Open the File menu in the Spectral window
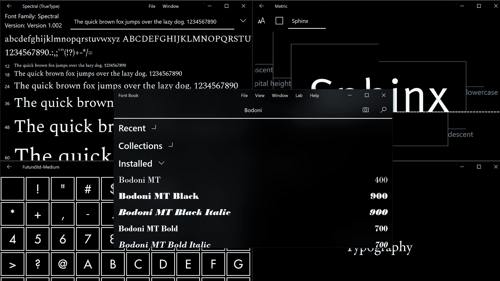This screenshot has width=500, height=281. click(x=152, y=6)
